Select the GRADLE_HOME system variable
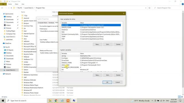 (91, 63)
